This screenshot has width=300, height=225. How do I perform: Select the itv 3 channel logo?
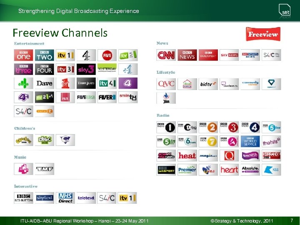coord(65,69)
